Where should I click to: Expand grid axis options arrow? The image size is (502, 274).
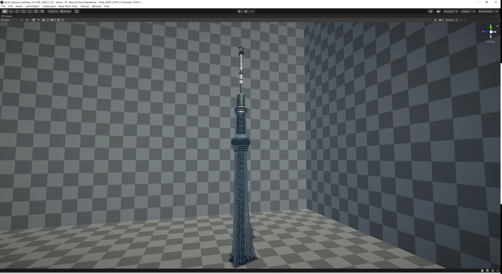63,20
